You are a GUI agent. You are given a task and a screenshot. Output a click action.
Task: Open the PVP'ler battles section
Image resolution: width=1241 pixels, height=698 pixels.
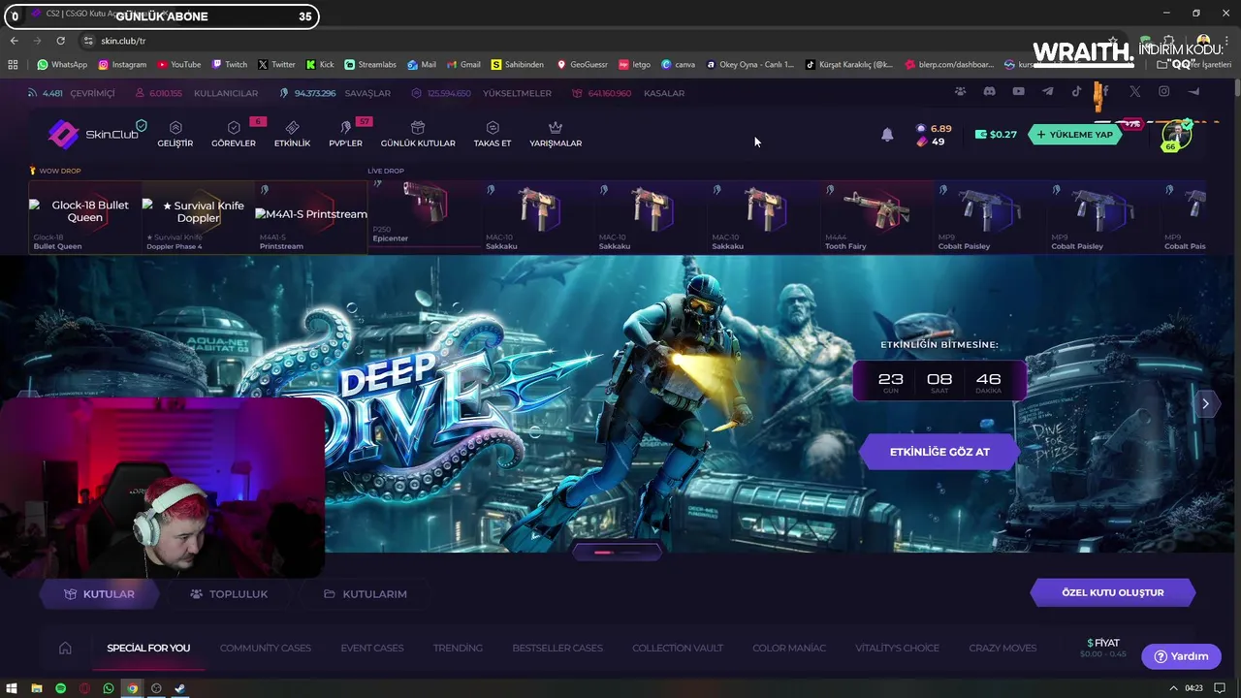tap(345, 134)
